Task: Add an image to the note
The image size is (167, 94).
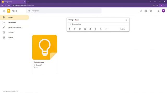Action: 85,29
